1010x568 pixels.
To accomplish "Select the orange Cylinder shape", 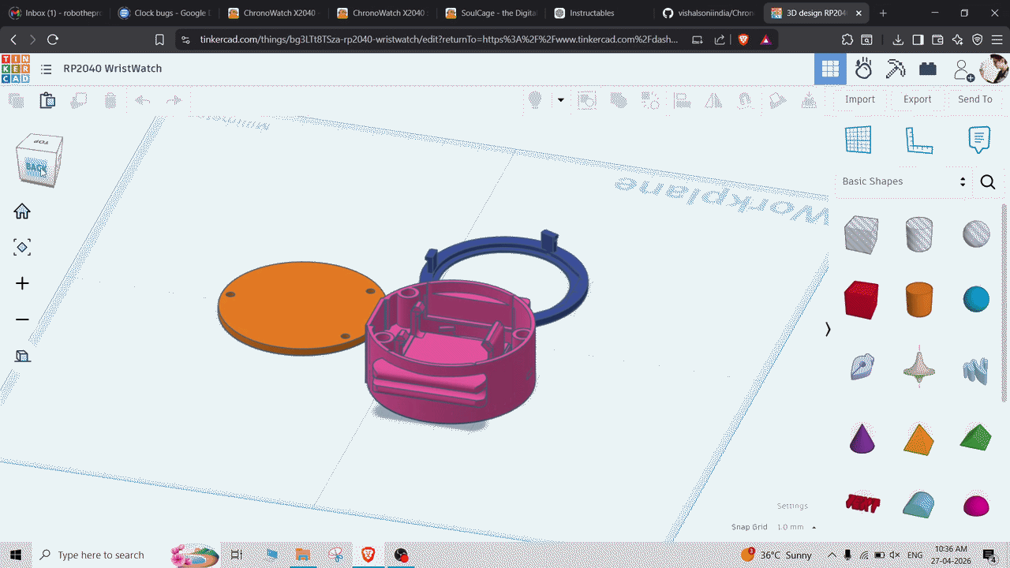I will [x=919, y=300].
